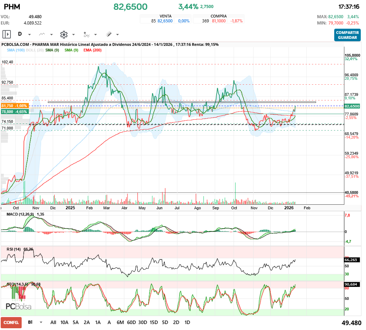Click the line chart type icon
Image resolution: width=366 pixels, height=330 pixels.
tap(42, 34)
